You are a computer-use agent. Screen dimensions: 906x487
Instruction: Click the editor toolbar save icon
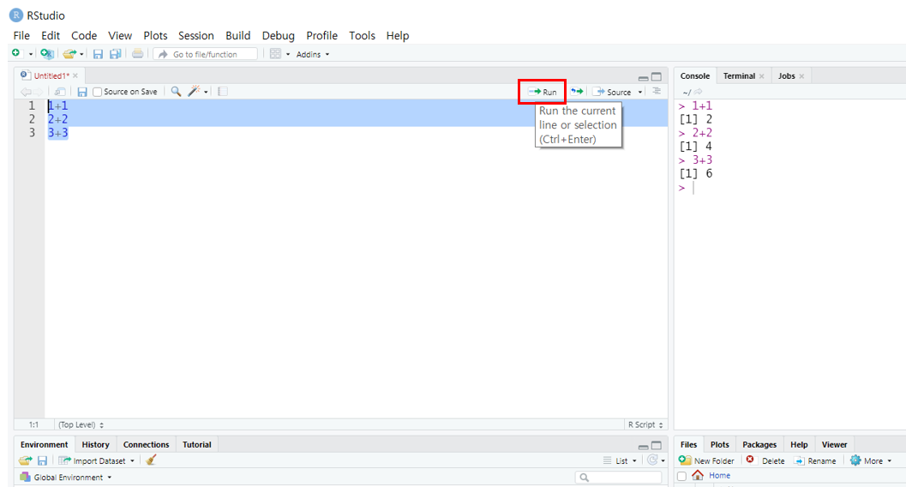pos(82,91)
